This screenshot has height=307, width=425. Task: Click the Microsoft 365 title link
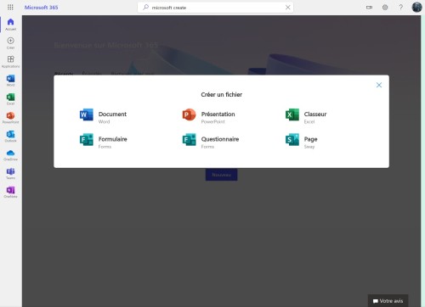tap(41, 8)
